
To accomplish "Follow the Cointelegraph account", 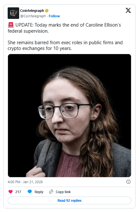I will click(x=54, y=16).
